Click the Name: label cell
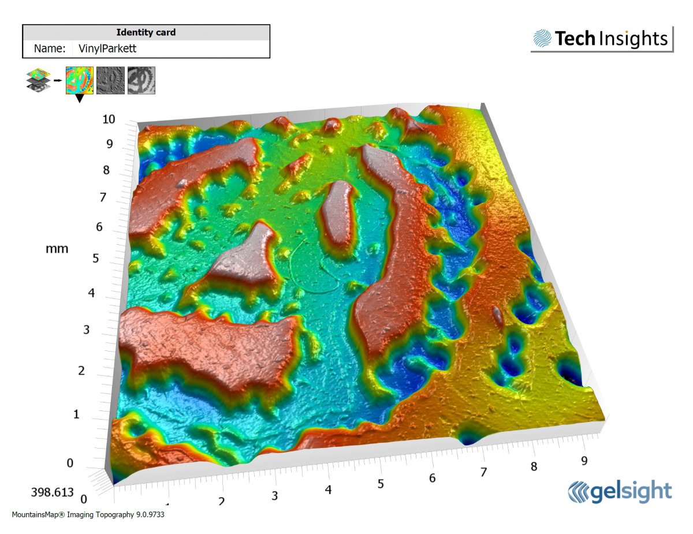 coord(49,48)
